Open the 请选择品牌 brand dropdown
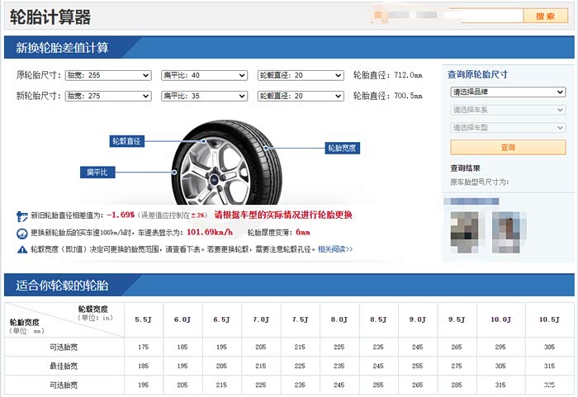The image size is (578, 397). click(507, 92)
